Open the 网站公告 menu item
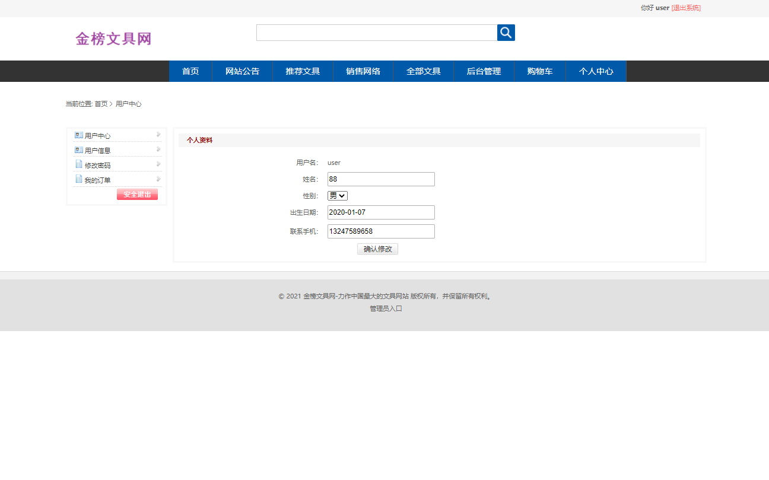 (242, 71)
